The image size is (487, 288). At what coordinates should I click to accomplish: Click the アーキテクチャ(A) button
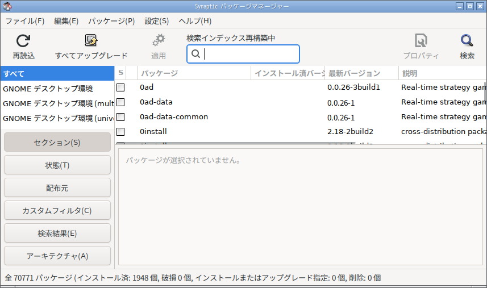point(57,256)
